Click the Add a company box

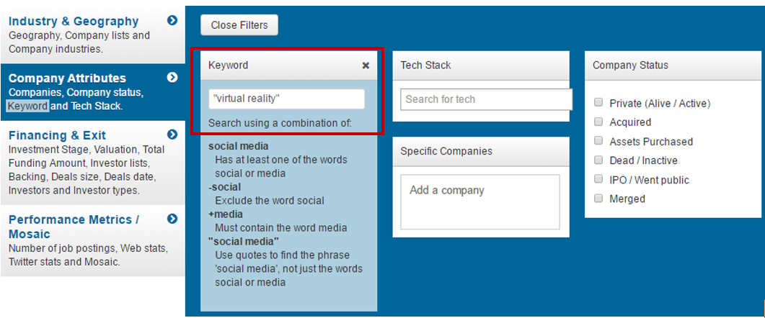click(479, 201)
